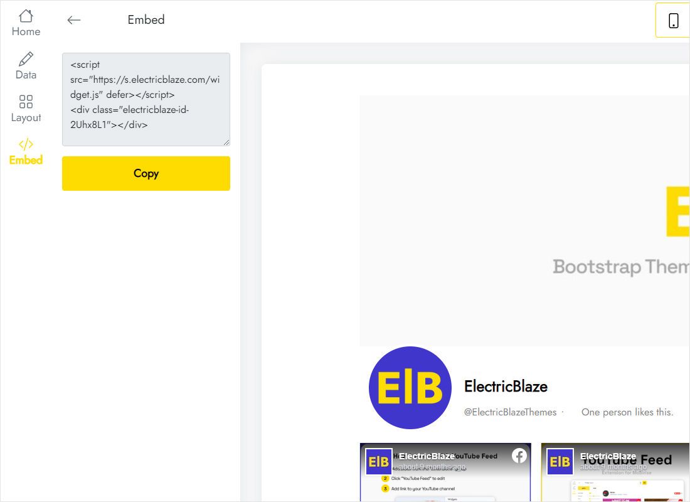
Task: Click inside the embed code text area
Action: [146, 100]
